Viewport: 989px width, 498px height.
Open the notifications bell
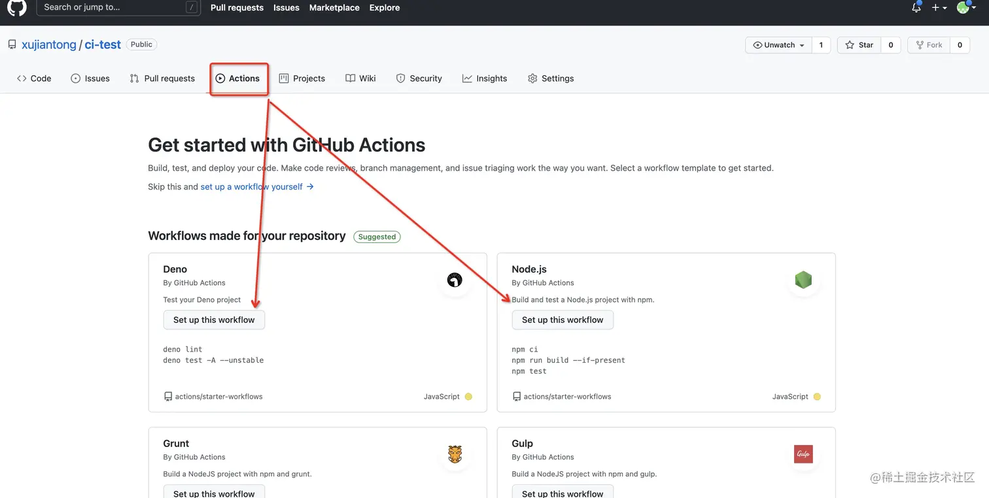[916, 8]
